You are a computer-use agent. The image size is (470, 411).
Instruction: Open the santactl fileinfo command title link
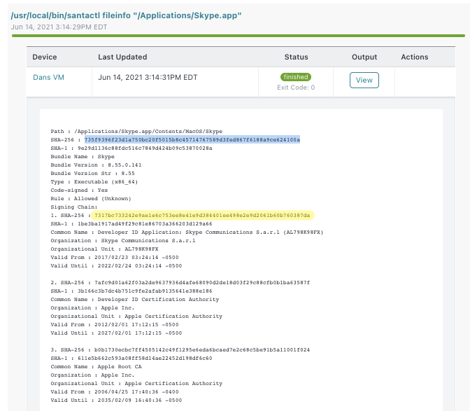tap(126, 15)
